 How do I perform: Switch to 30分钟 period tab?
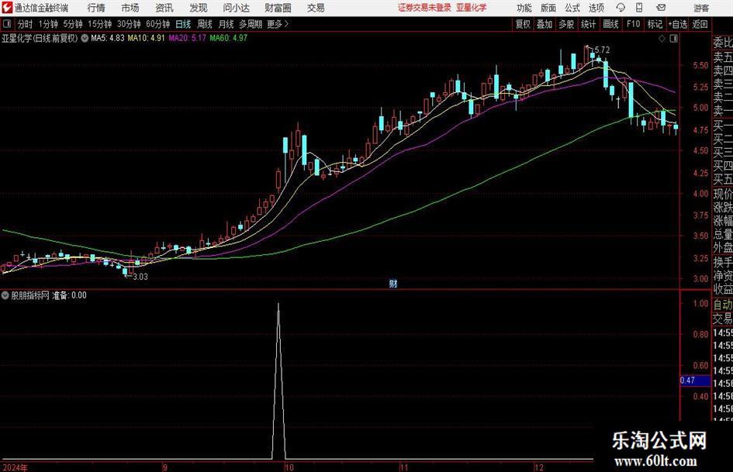pos(129,24)
